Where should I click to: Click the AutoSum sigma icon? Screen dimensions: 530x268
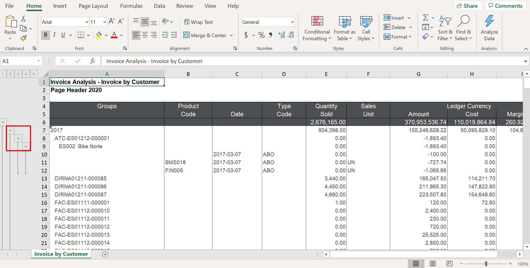coord(425,18)
